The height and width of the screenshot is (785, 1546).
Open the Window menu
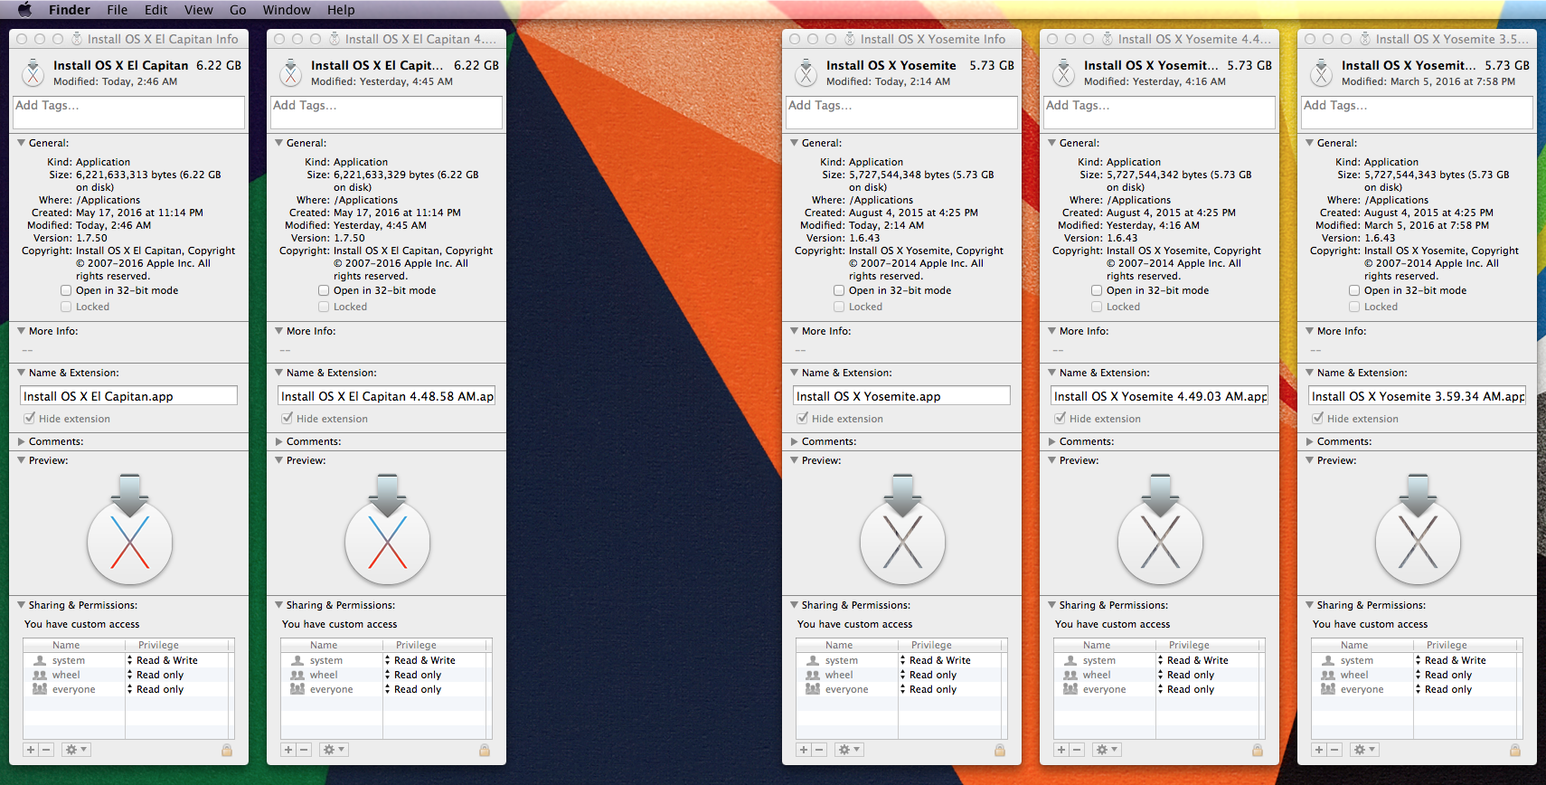287,9
